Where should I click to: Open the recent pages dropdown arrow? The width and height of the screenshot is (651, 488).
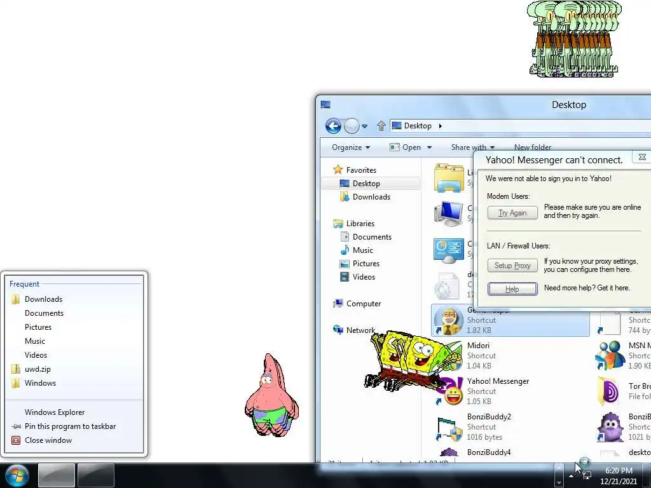pyautogui.click(x=364, y=126)
